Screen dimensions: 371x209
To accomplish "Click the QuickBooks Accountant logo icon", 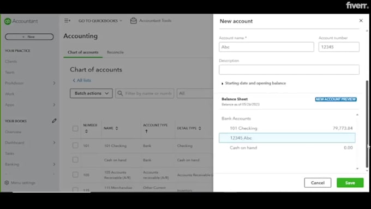I will 8,21.
